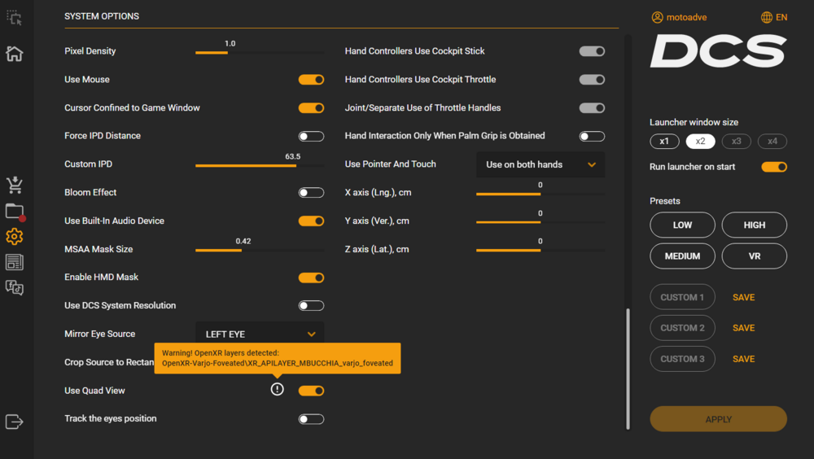Open the shop cart download icon

[x=14, y=185]
